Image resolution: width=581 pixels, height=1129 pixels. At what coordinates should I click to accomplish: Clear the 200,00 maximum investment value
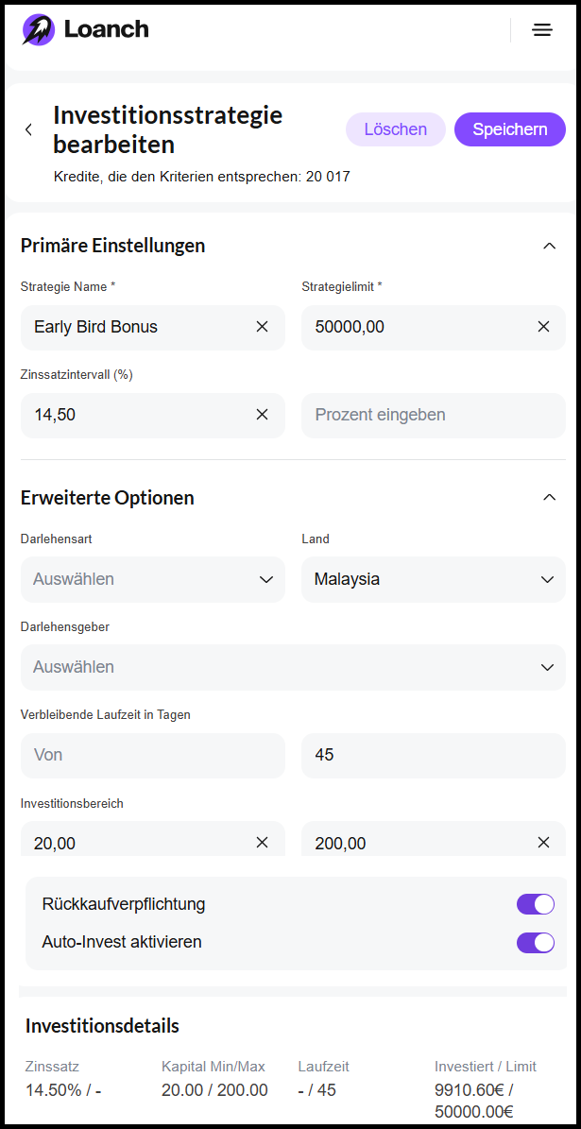click(544, 843)
